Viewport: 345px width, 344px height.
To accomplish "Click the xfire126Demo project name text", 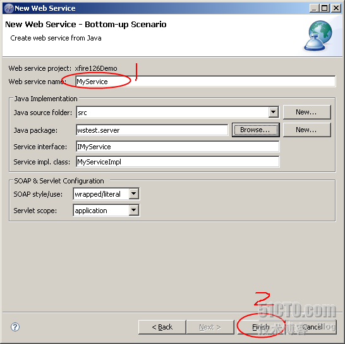I will click(x=96, y=68).
